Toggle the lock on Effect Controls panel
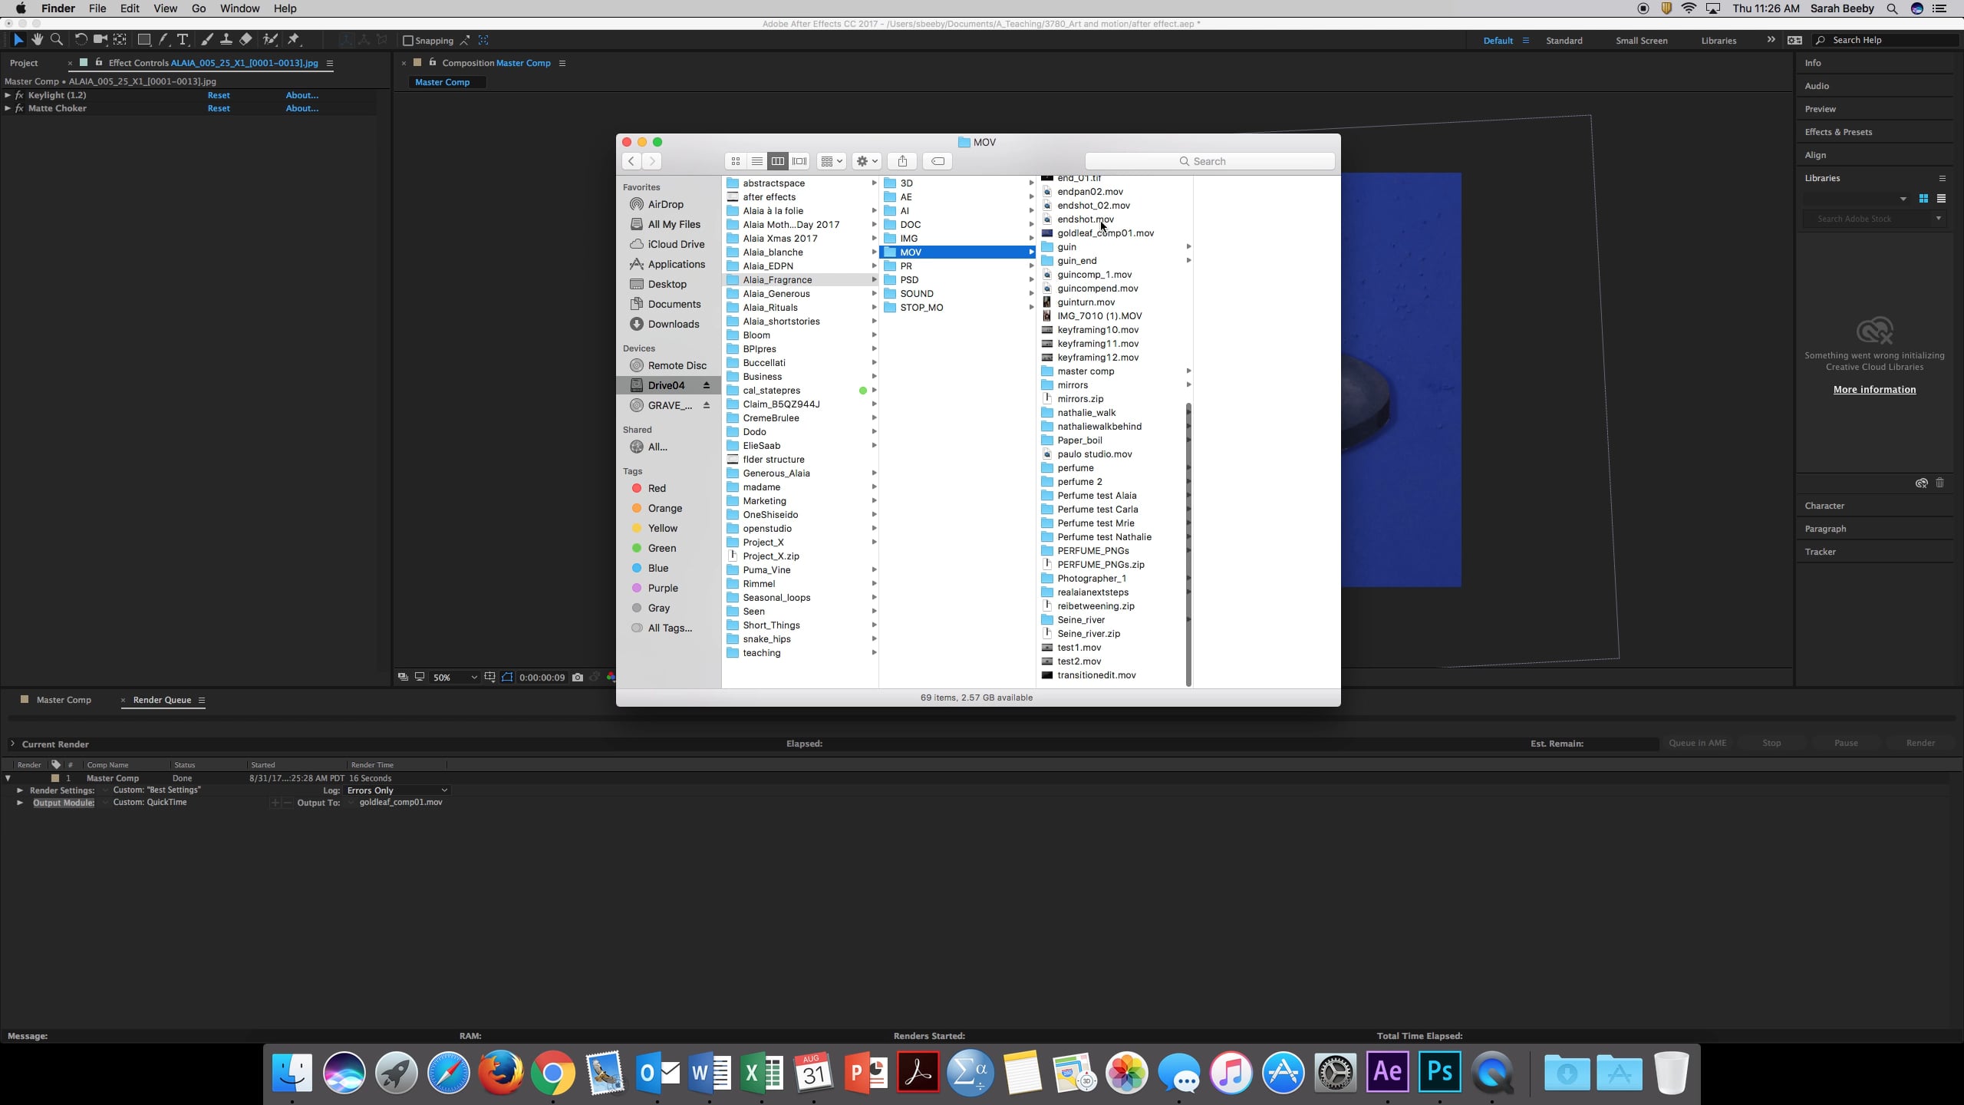Screen dimensions: 1964x1105 [x=99, y=63]
